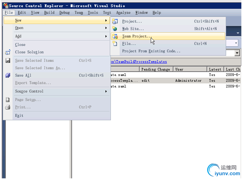Open the Edit menu
This screenshot has height=179, width=242.
22,12
